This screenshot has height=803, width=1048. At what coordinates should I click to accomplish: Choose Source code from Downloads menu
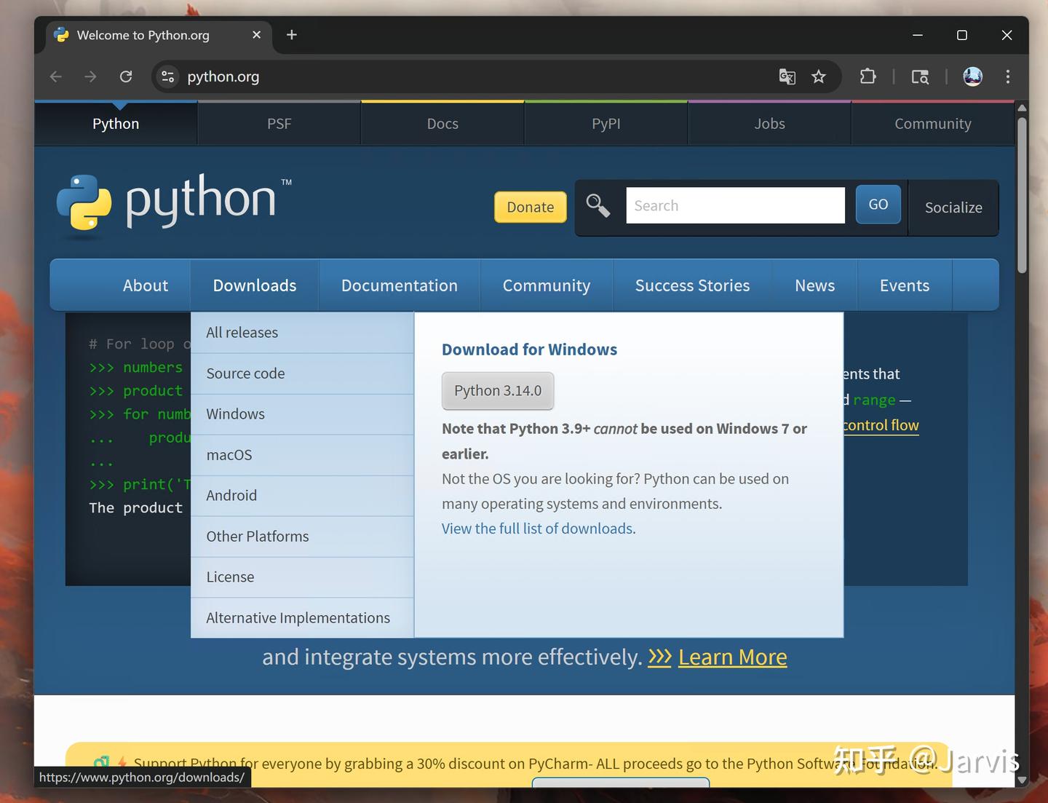[x=302, y=373]
